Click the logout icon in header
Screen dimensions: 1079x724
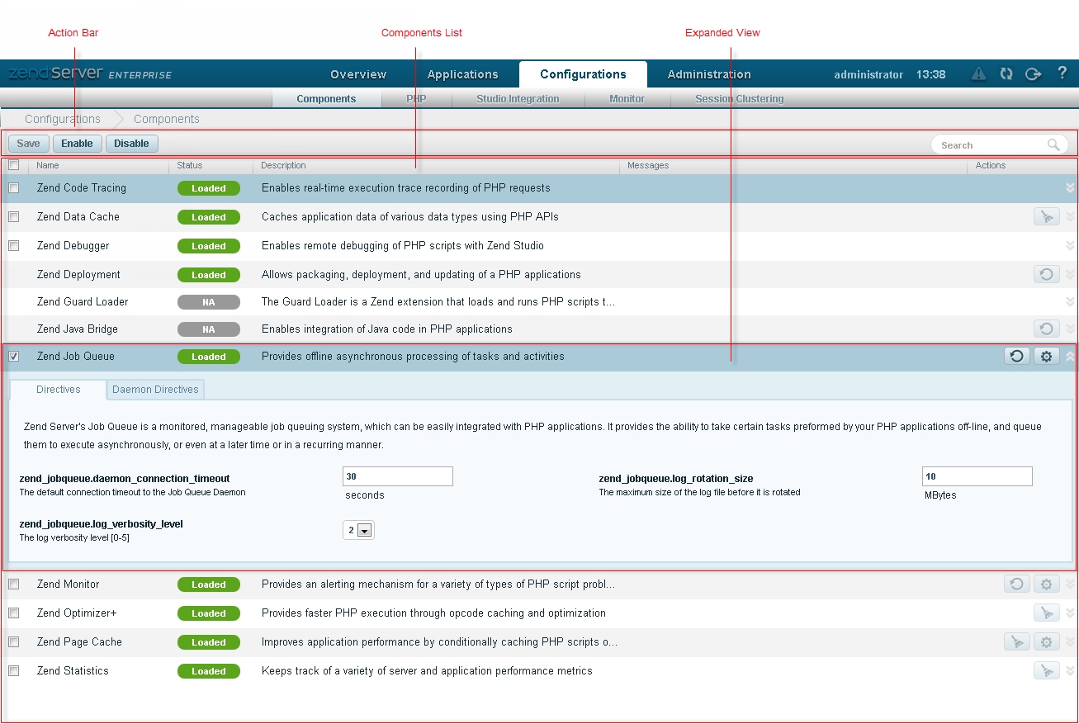click(x=1033, y=74)
